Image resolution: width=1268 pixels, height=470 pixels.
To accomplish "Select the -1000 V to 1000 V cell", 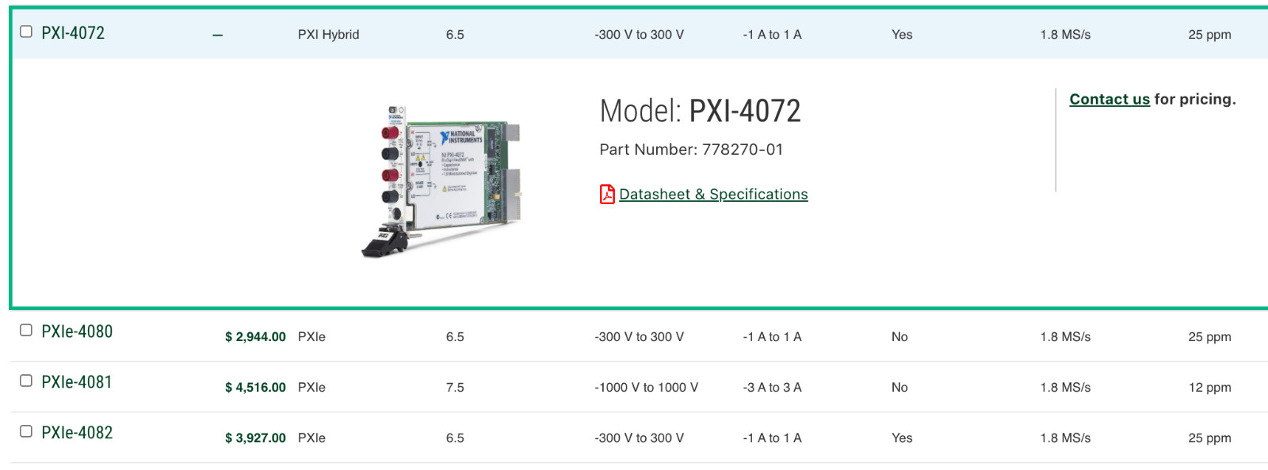I will point(647,388).
